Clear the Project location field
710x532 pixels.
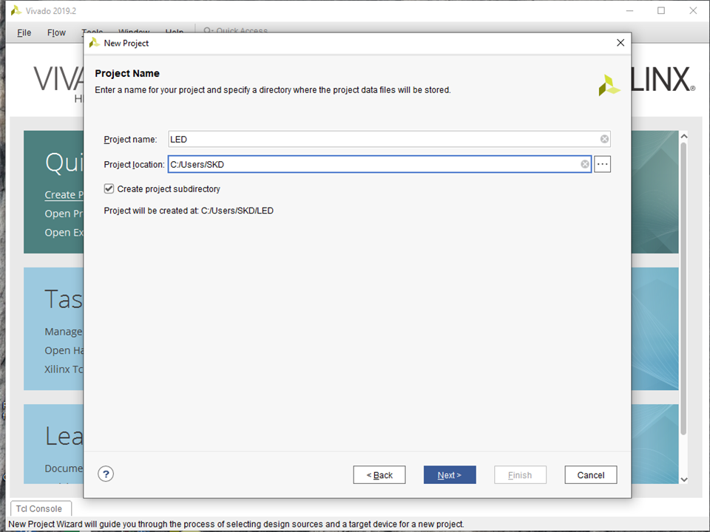(585, 164)
